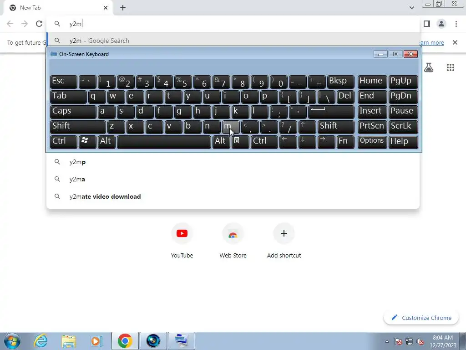Tap the letter t key
466x350 pixels.
(x=173, y=97)
